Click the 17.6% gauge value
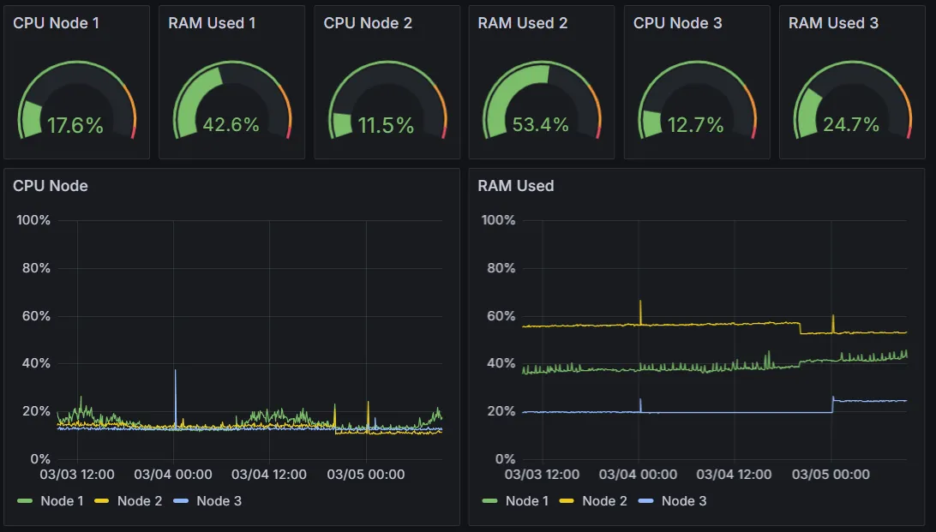This screenshot has height=532, width=936. click(x=75, y=126)
